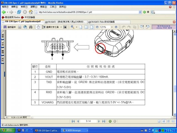Click the vertical scrollbar down arrow
The height and width of the screenshot is (133, 177).
pyautogui.click(x=175, y=114)
